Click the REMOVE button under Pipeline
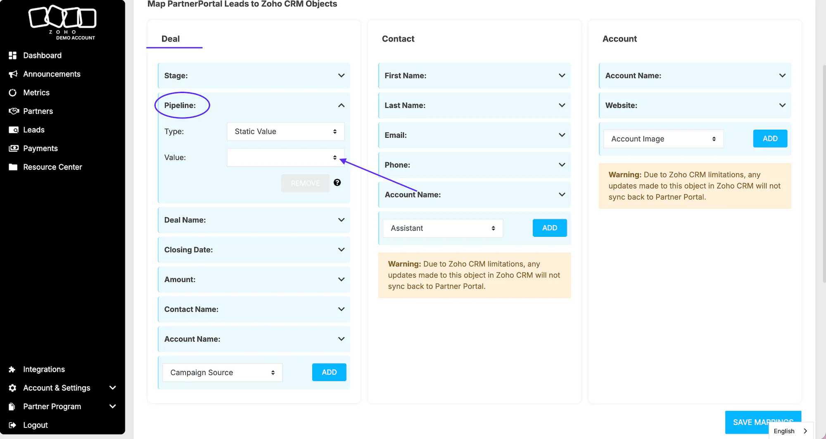826x439 pixels. point(305,183)
